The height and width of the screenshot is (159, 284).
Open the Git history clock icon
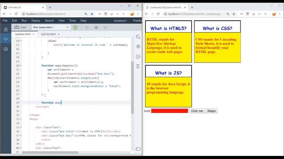pos(138,57)
